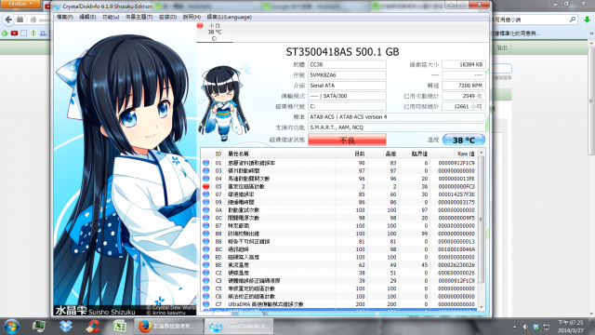Click the Firefox green download arrow icon
Image resolution: width=595 pixels, height=335 pixels.
coord(587,20)
